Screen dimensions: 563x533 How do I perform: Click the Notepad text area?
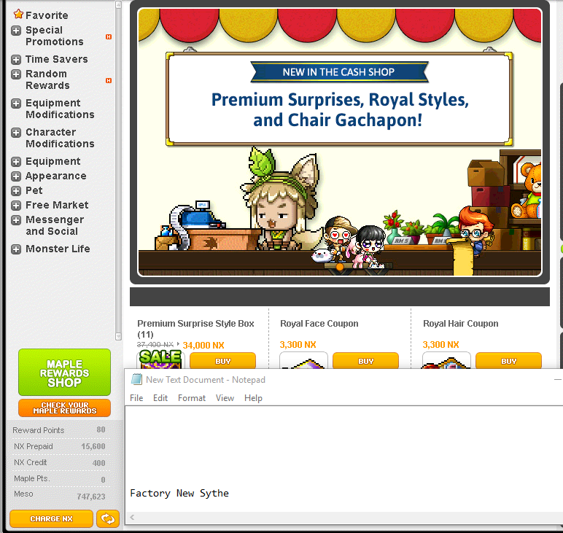(344, 459)
